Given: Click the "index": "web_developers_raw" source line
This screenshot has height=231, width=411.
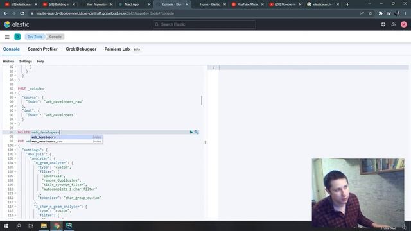Looking at the screenshot, I should pos(55,102).
